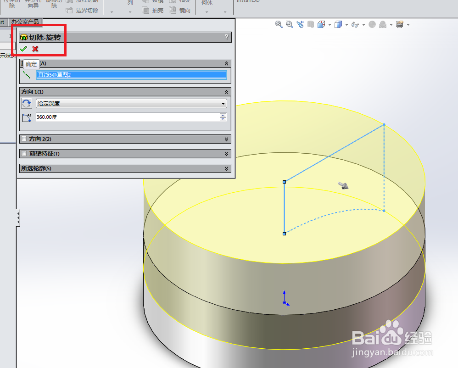Click the axis of revolution line icon

pyautogui.click(x=27, y=75)
